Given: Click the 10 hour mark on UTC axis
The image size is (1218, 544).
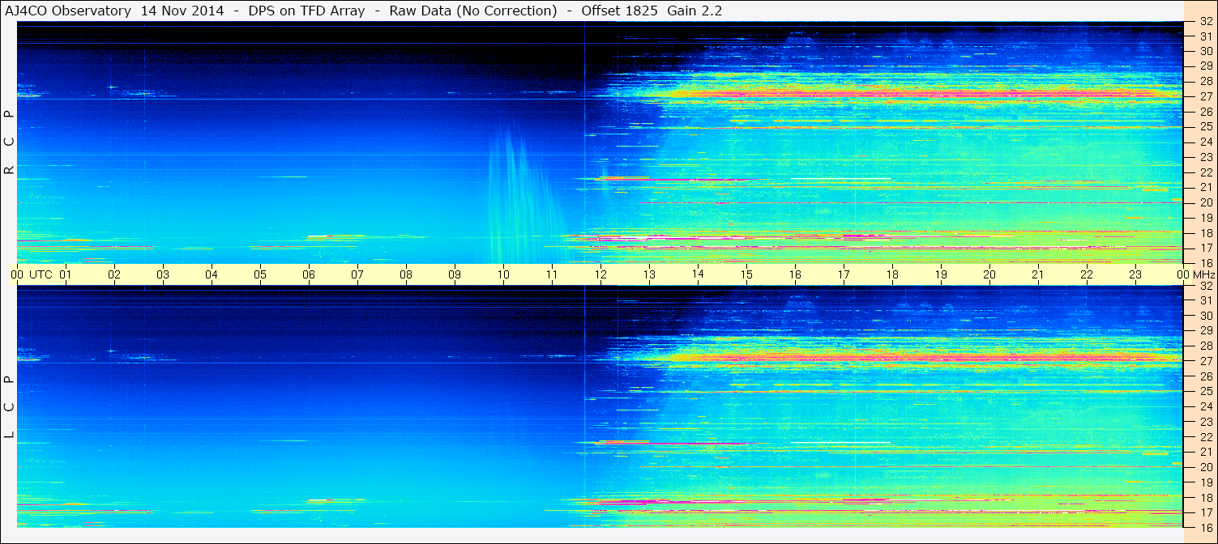Looking at the screenshot, I should (x=503, y=274).
